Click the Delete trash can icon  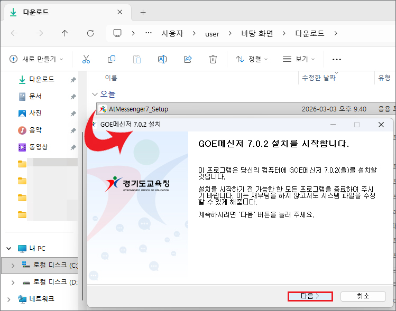click(x=213, y=59)
